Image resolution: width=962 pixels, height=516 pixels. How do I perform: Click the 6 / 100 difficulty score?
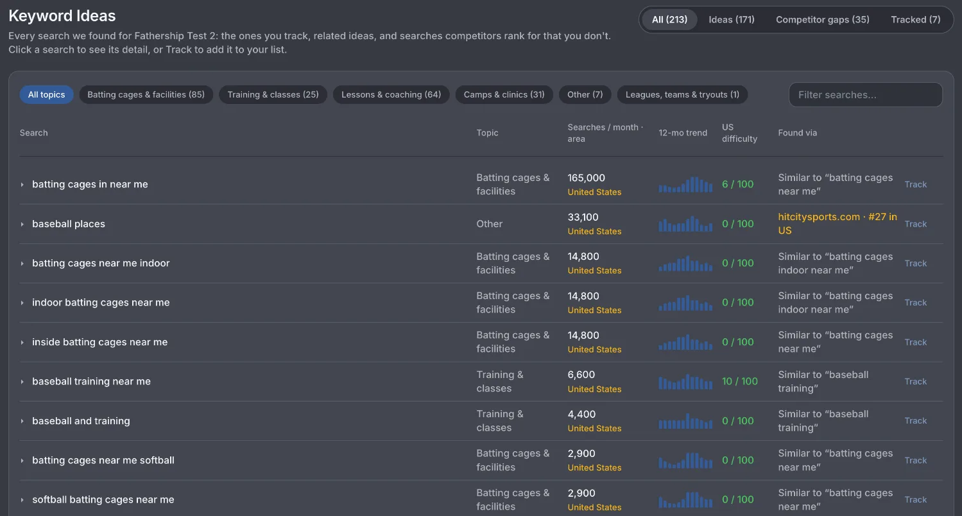pos(738,184)
